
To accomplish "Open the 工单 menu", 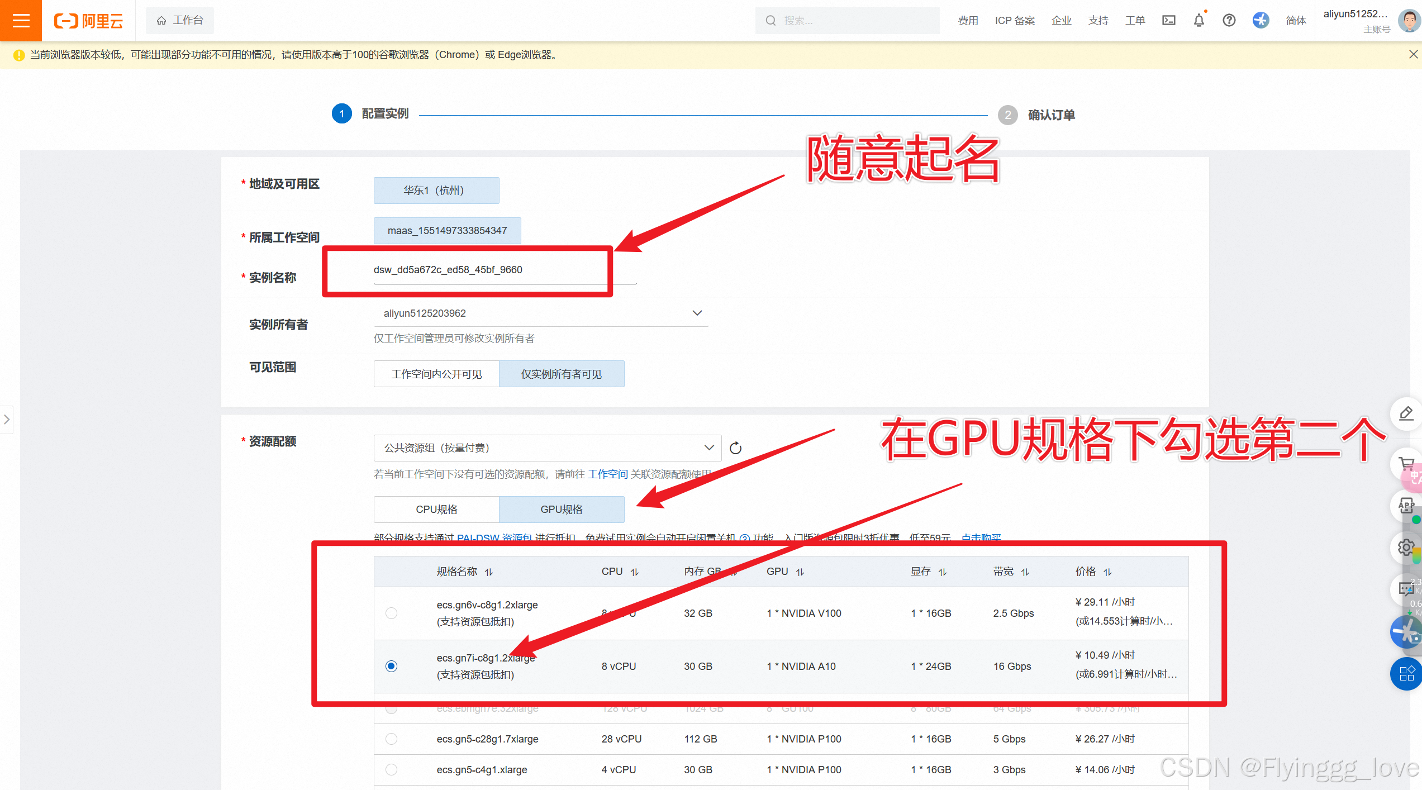I will point(1135,21).
